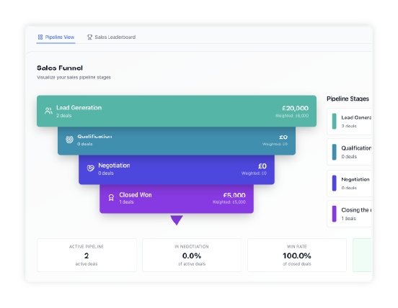Click the Negotiation handshake icon
The height and width of the screenshot is (308, 398).
[90, 168]
